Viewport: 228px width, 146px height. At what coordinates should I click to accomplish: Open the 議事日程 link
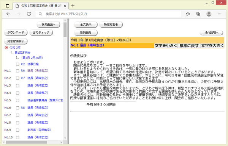click(x=33, y=64)
